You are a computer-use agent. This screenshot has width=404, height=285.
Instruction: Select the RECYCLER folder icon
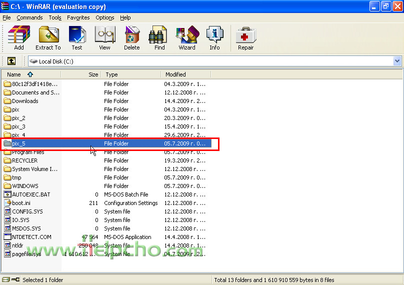pyautogui.click(x=7, y=160)
